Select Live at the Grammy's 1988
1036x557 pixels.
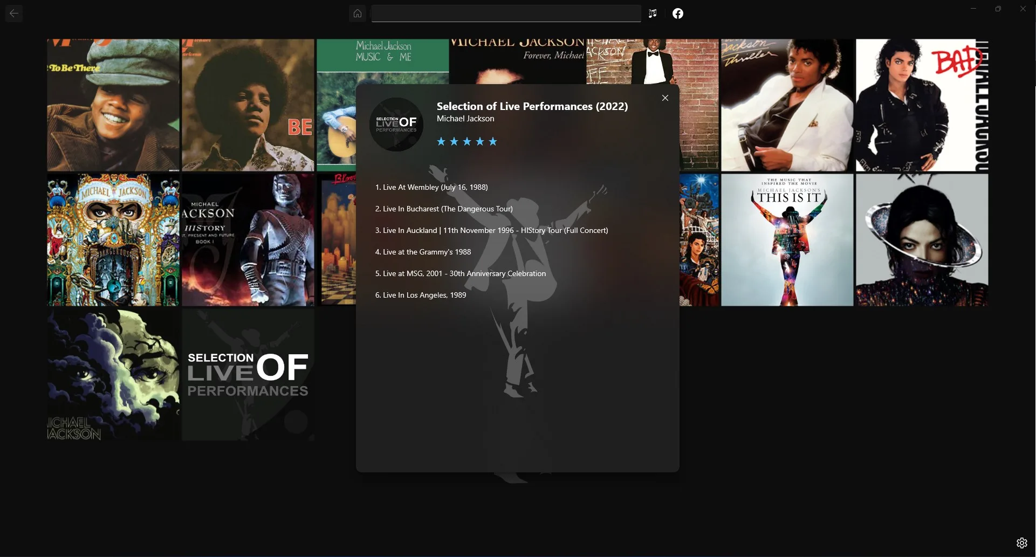coord(423,252)
